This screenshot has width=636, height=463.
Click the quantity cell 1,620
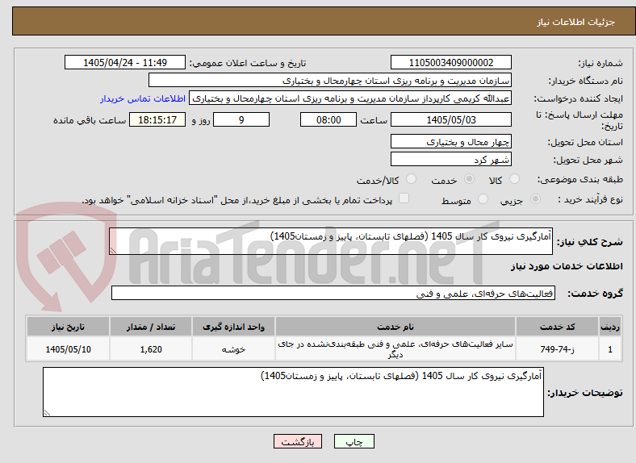pyautogui.click(x=151, y=348)
